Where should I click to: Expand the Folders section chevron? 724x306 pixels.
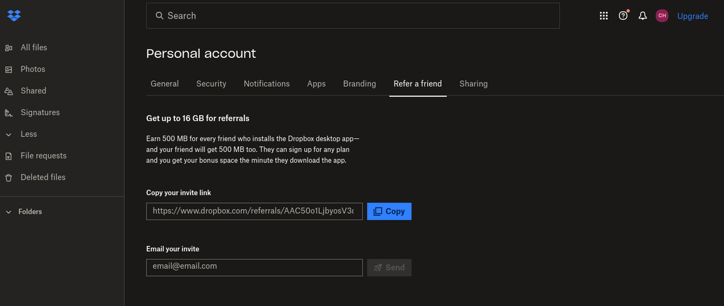[8, 212]
